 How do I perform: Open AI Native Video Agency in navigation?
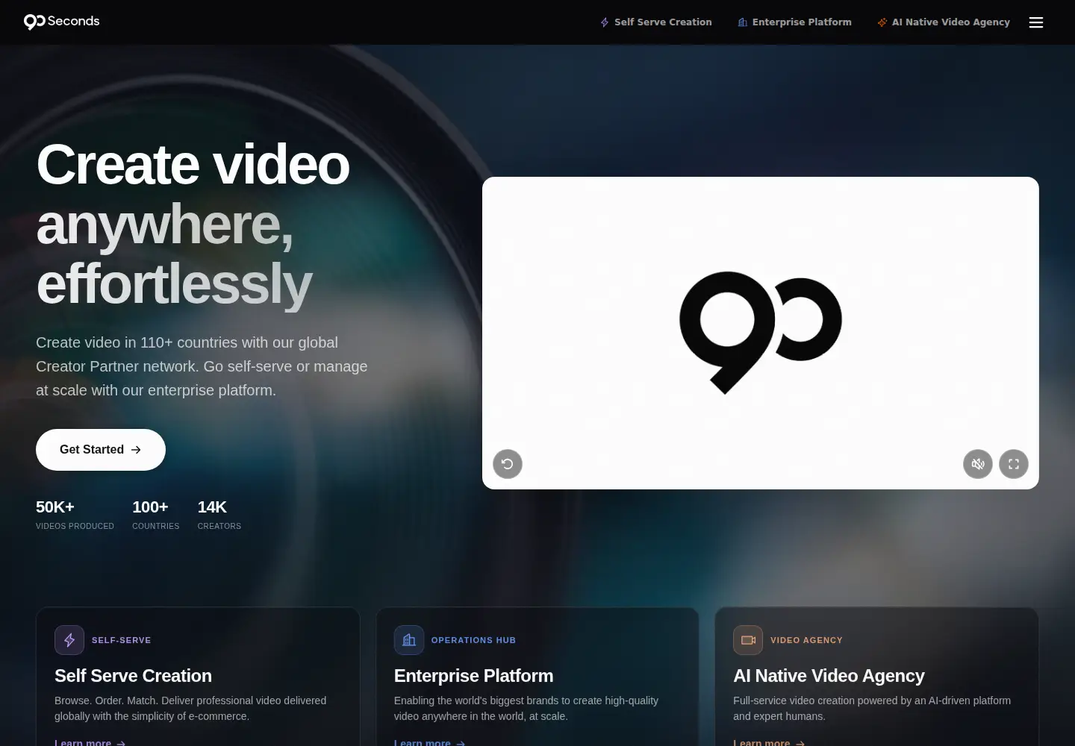[x=944, y=22]
